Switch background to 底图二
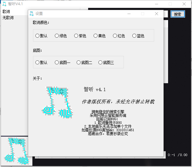This screenshot has height=167, width=192. point(79,63)
